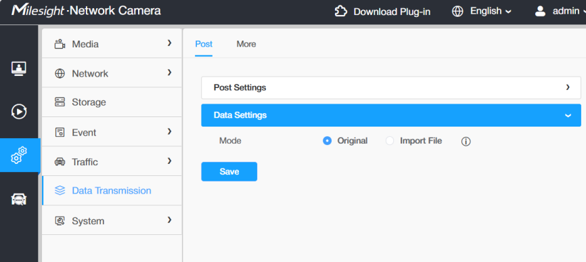
Task: Open the English language dropdown
Action: click(x=491, y=12)
